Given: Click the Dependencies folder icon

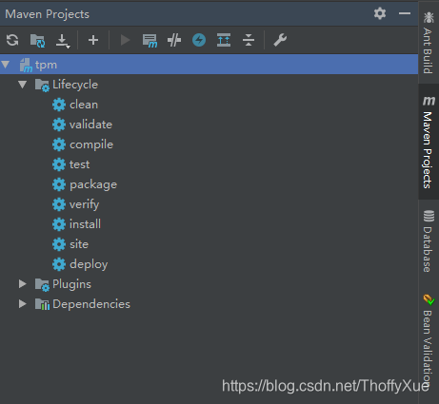Looking at the screenshot, I should 42,304.
